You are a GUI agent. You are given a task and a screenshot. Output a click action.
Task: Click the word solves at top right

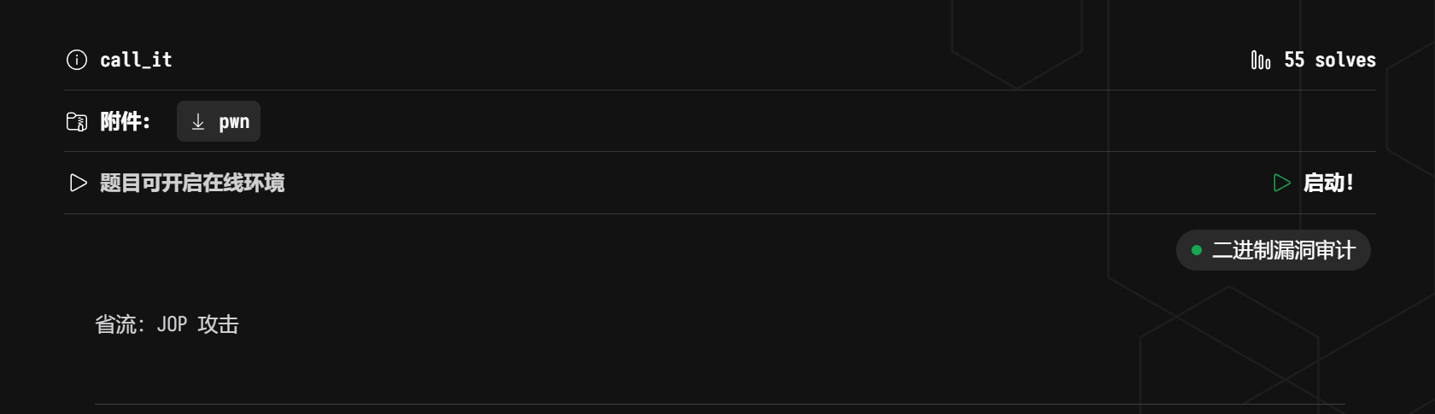[1345, 60]
